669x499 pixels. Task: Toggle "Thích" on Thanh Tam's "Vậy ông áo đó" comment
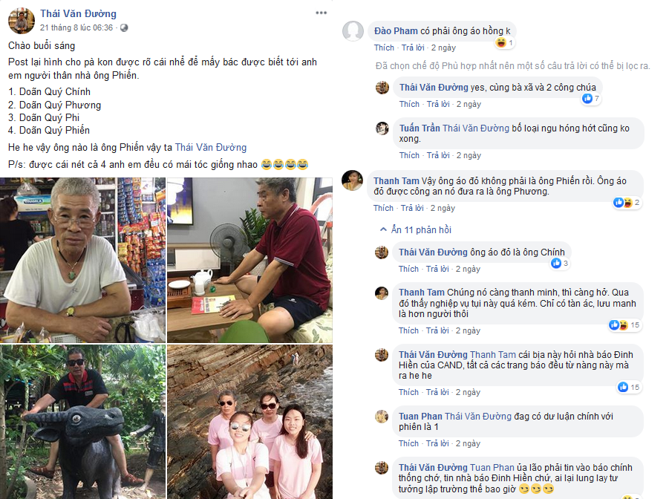[384, 208]
